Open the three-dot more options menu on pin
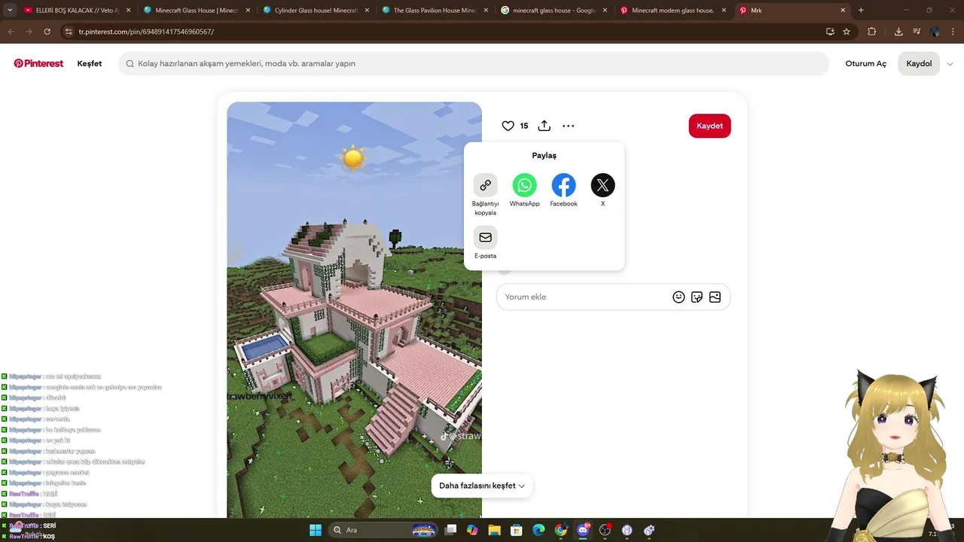 [568, 126]
